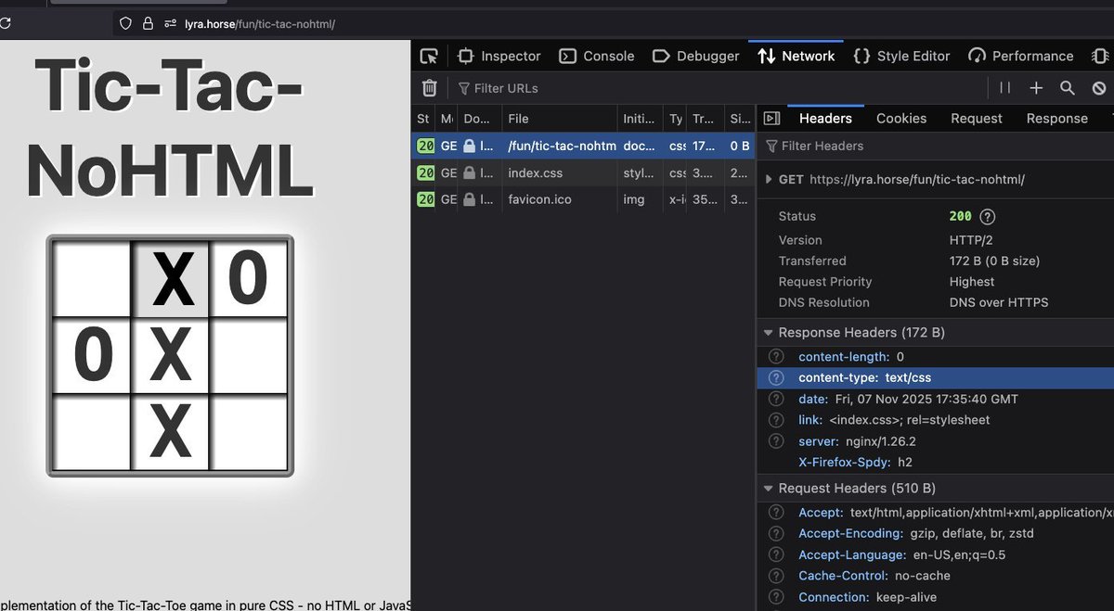This screenshot has width=1114, height=611.
Task: Open help icon for Cache-Control header
Action: click(776, 576)
